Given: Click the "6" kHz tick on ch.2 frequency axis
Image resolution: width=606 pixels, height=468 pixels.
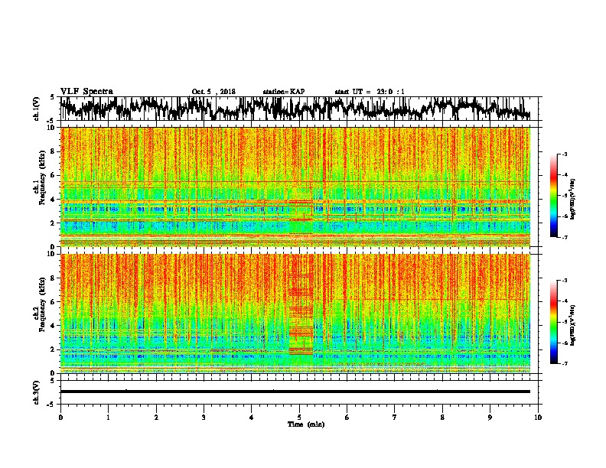Looking at the screenshot, I should point(54,301).
